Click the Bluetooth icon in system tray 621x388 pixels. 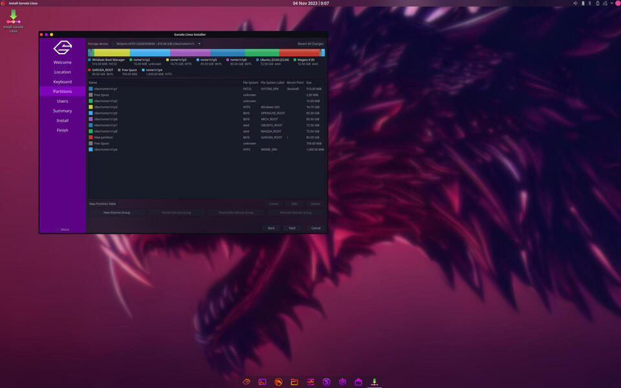(590, 3)
